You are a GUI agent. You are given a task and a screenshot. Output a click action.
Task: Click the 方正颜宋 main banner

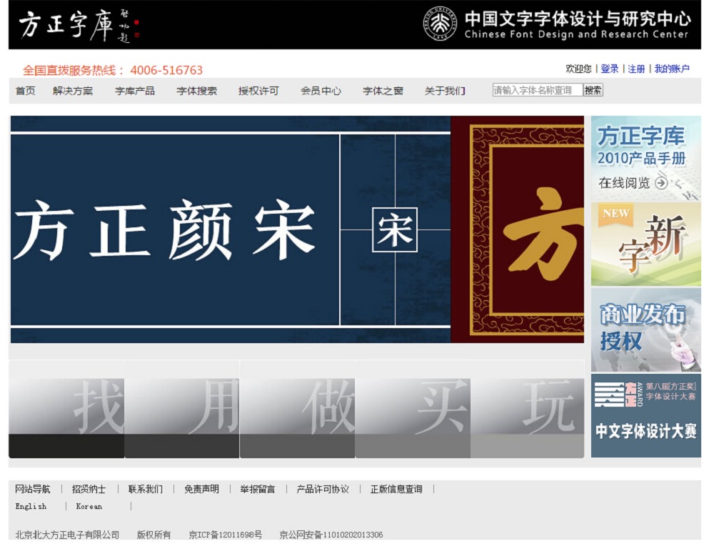231,229
